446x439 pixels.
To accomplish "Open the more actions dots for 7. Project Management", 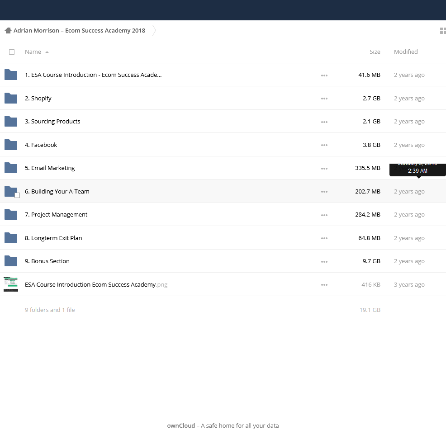I will 324,215.
